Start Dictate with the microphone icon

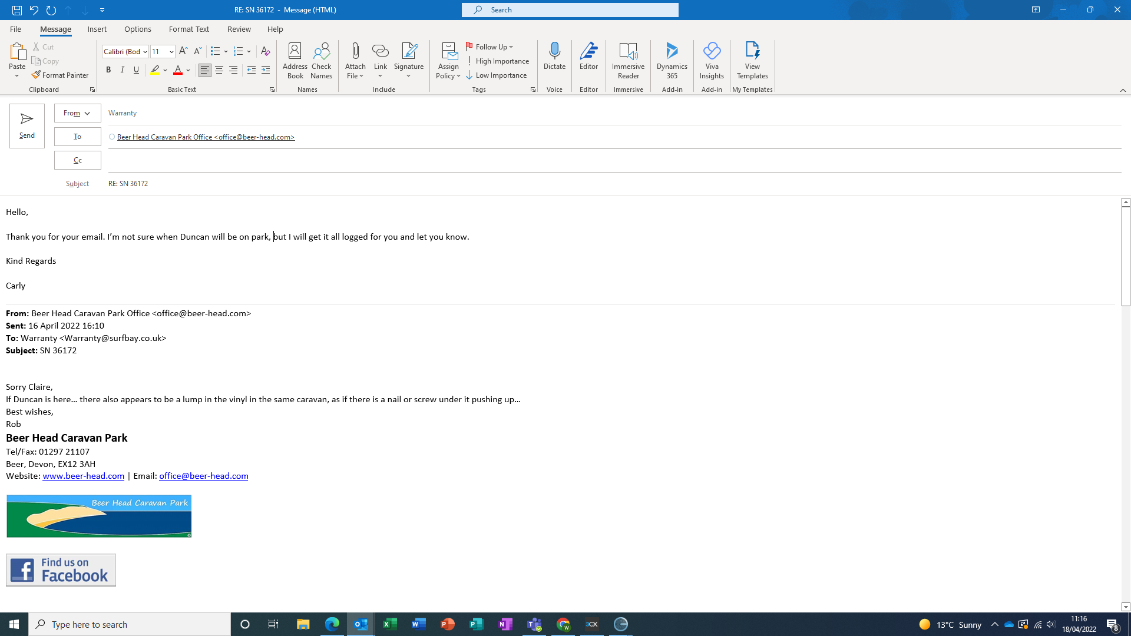click(554, 52)
